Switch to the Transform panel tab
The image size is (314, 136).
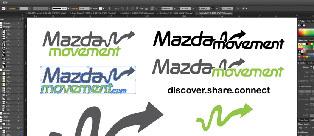[303, 120]
